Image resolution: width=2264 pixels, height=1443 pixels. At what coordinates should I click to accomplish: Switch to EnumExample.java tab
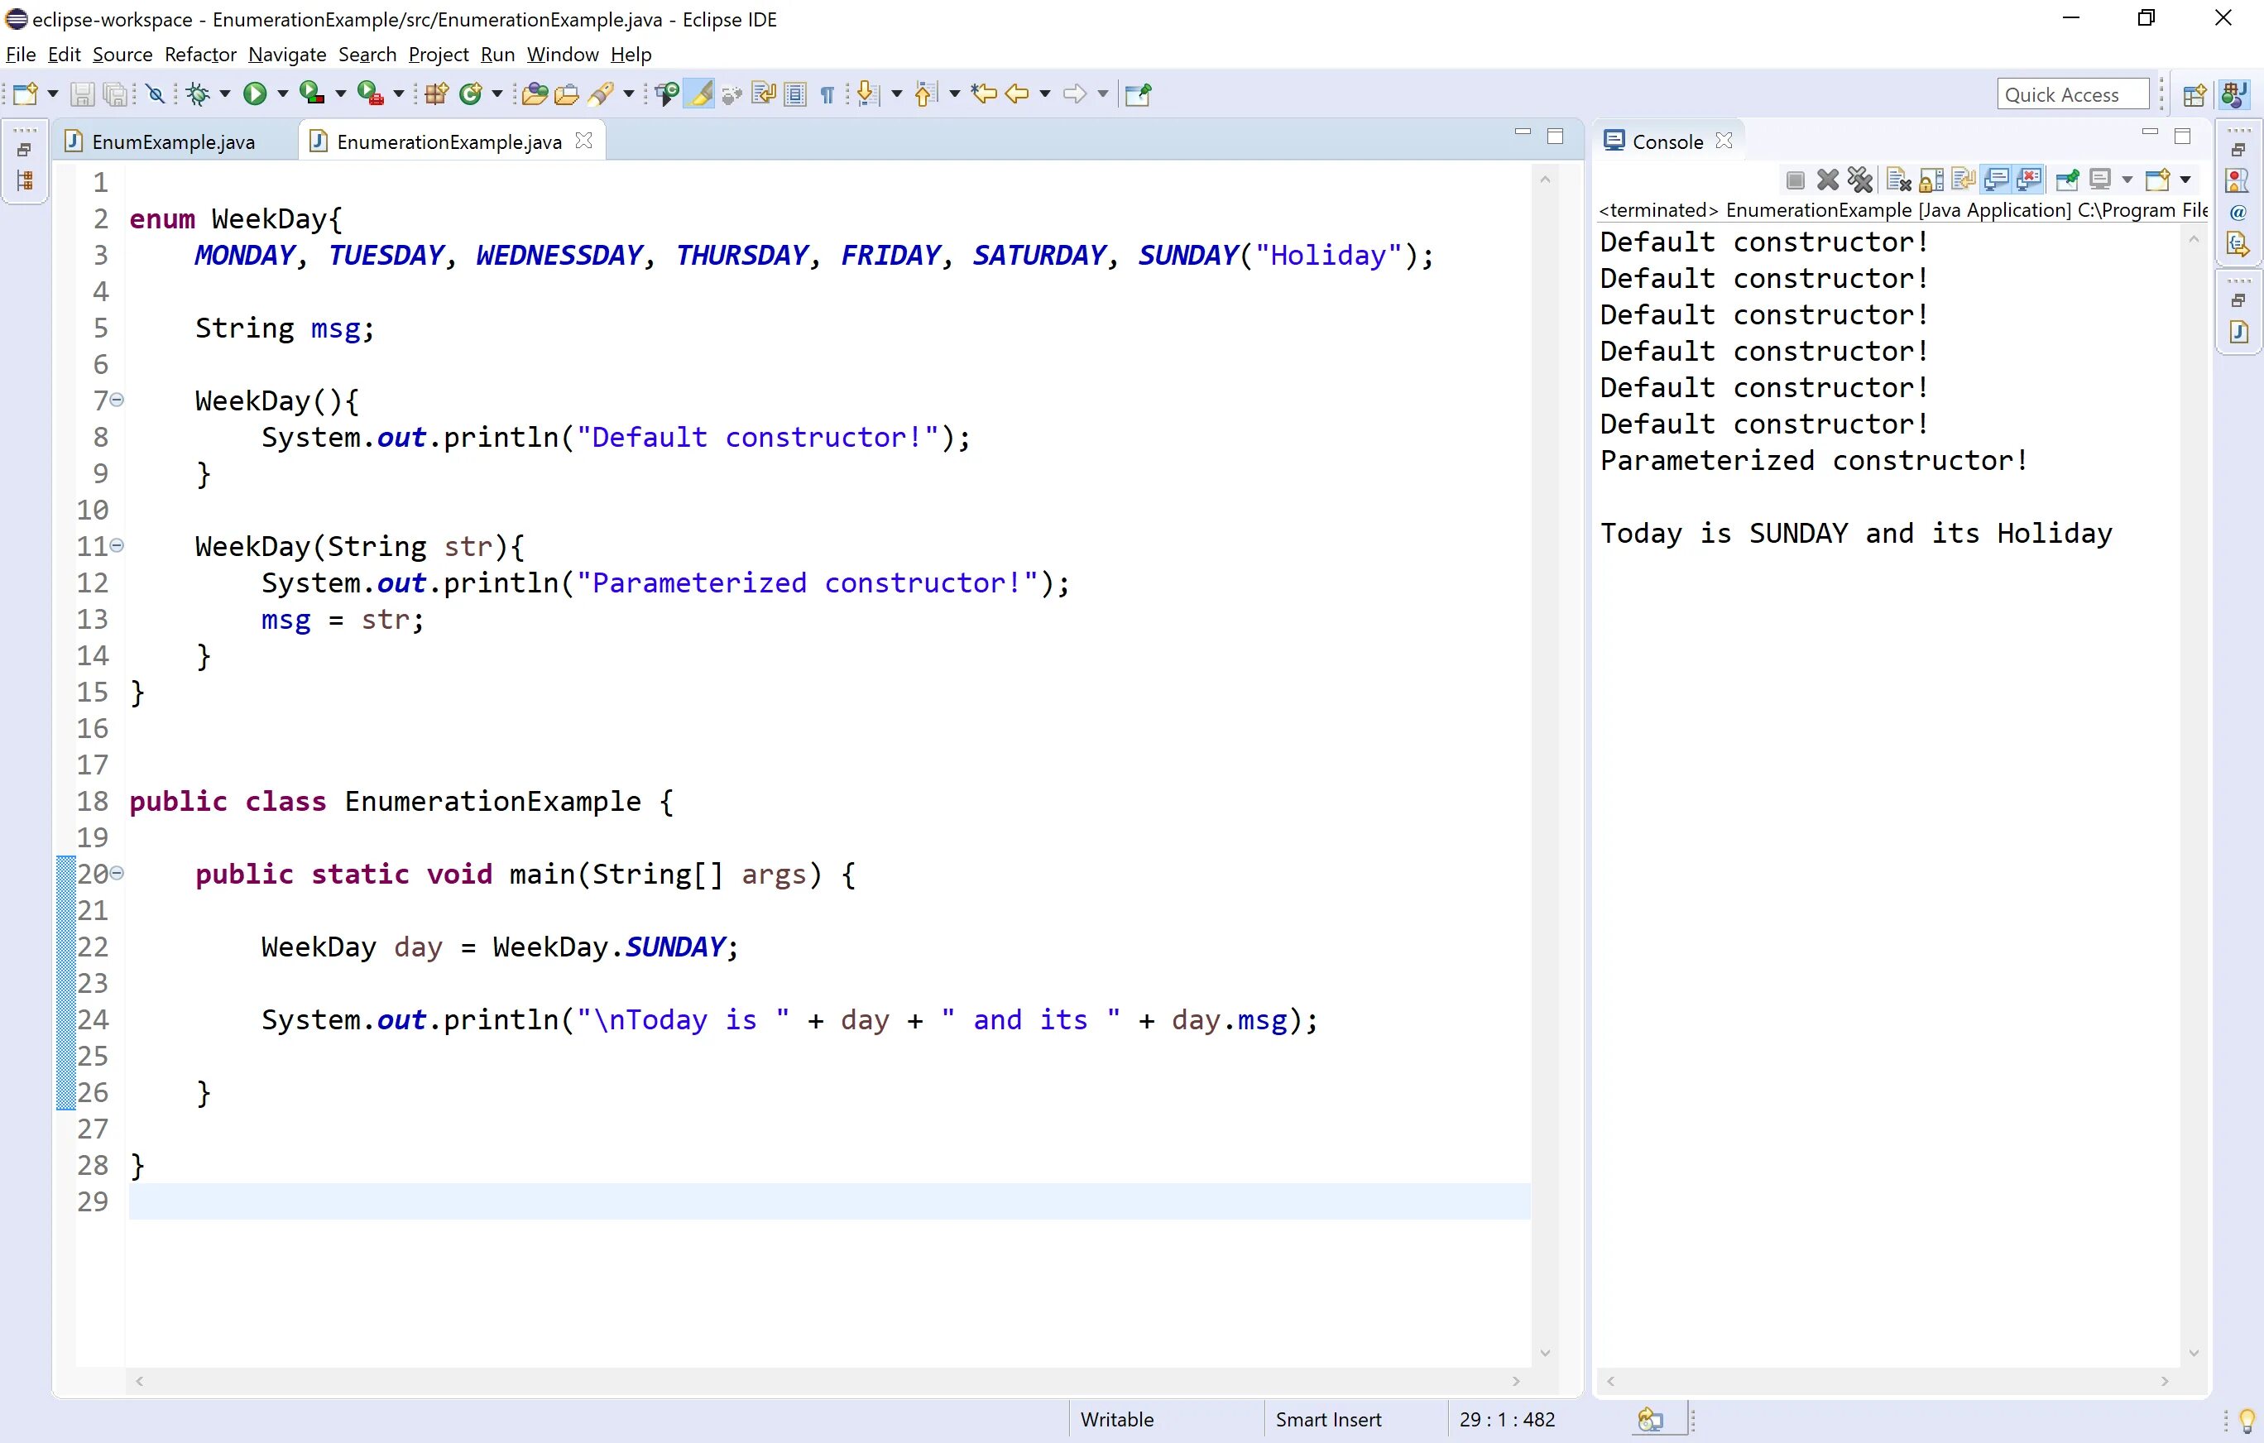point(173,141)
